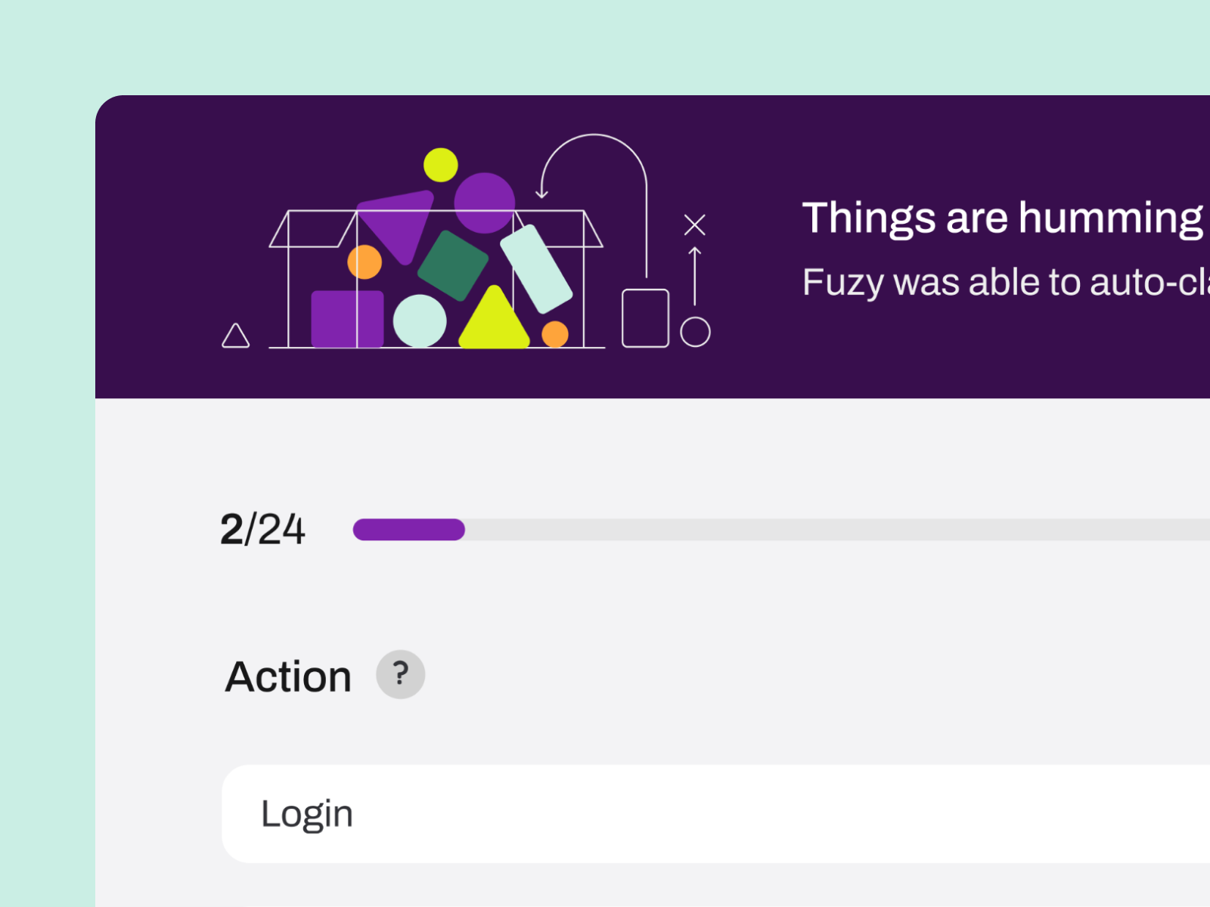
Task: Click the curved arrow pointing into the box
Action: click(x=594, y=163)
